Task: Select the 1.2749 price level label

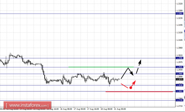Action: [179, 100]
